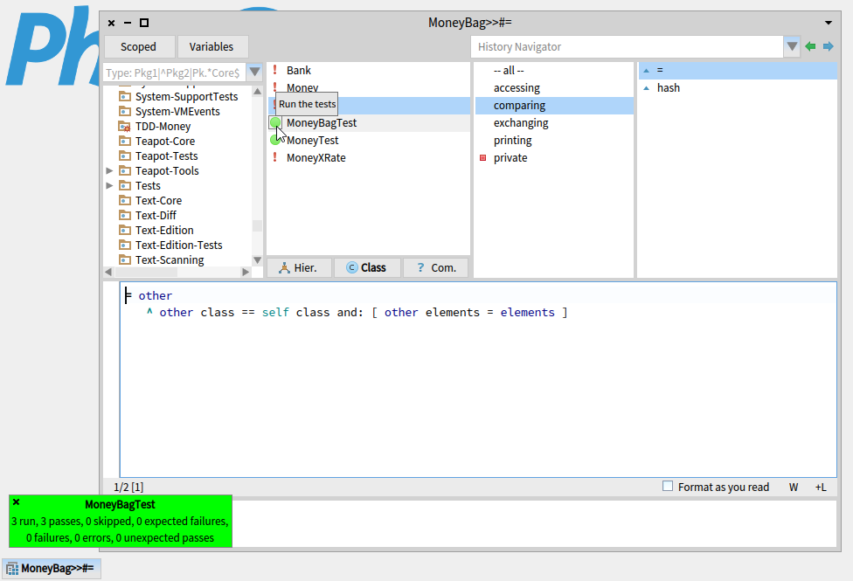The image size is (853, 581).
Task: Click the Scoped button
Action: pos(139,47)
